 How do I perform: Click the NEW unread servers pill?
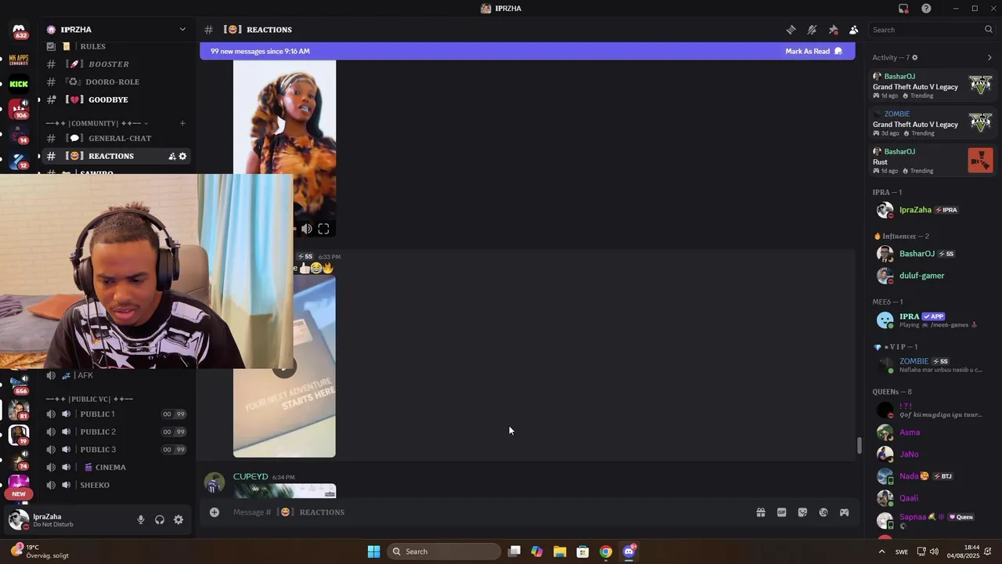19,494
